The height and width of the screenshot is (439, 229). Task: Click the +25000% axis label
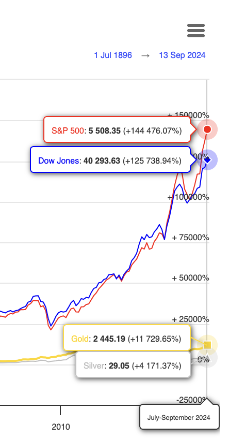(190, 319)
